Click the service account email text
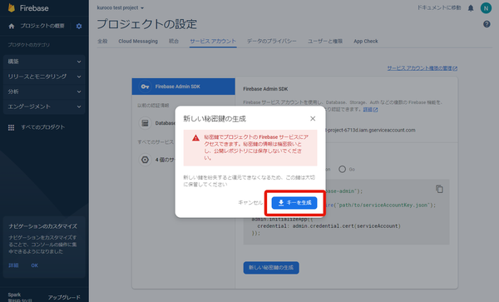Viewport: 499px width, 302px height. pyautogui.click(x=370, y=130)
